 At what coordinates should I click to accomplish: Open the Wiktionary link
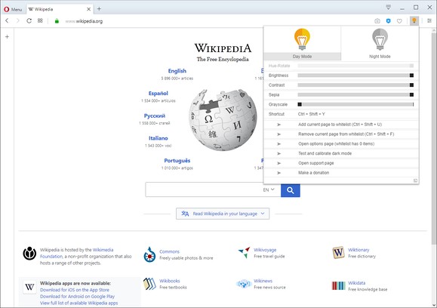359,250
